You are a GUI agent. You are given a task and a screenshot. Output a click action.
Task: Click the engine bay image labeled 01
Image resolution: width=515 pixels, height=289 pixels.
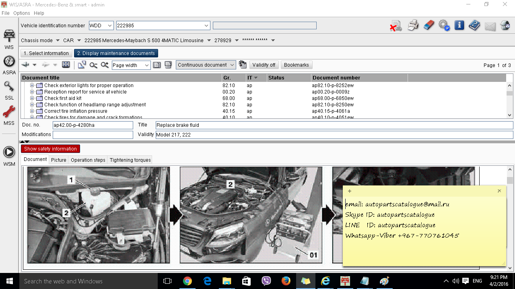pyautogui.click(x=251, y=215)
